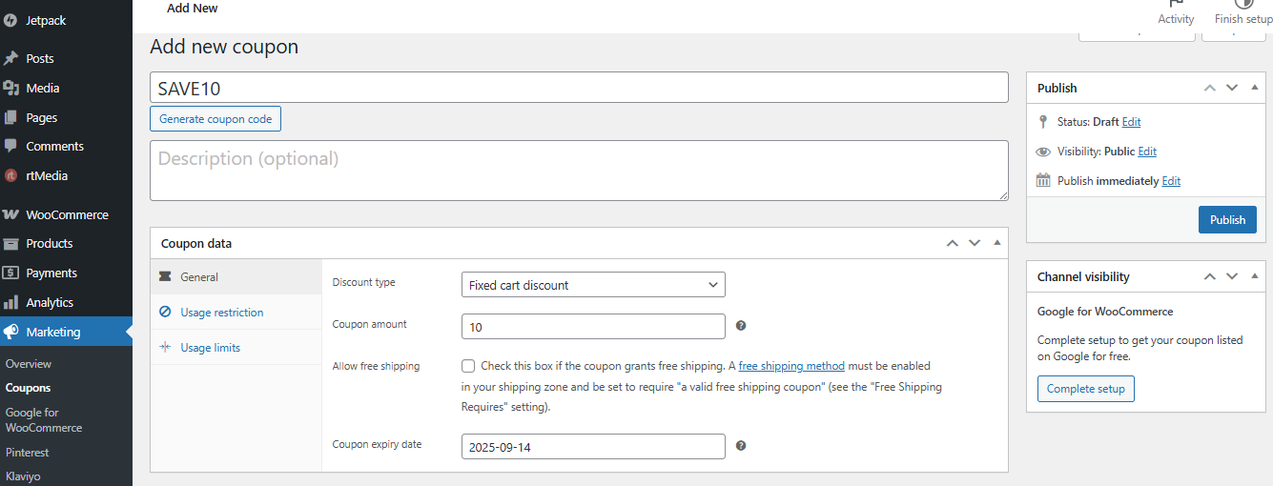Click the Status pin icon in Publish
The height and width of the screenshot is (486, 1273).
(x=1043, y=121)
